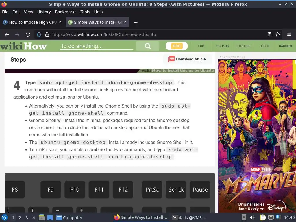Switch to workspace 3 in taskbar
This screenshot has width=296, height=222.
[x=27, y=218]
